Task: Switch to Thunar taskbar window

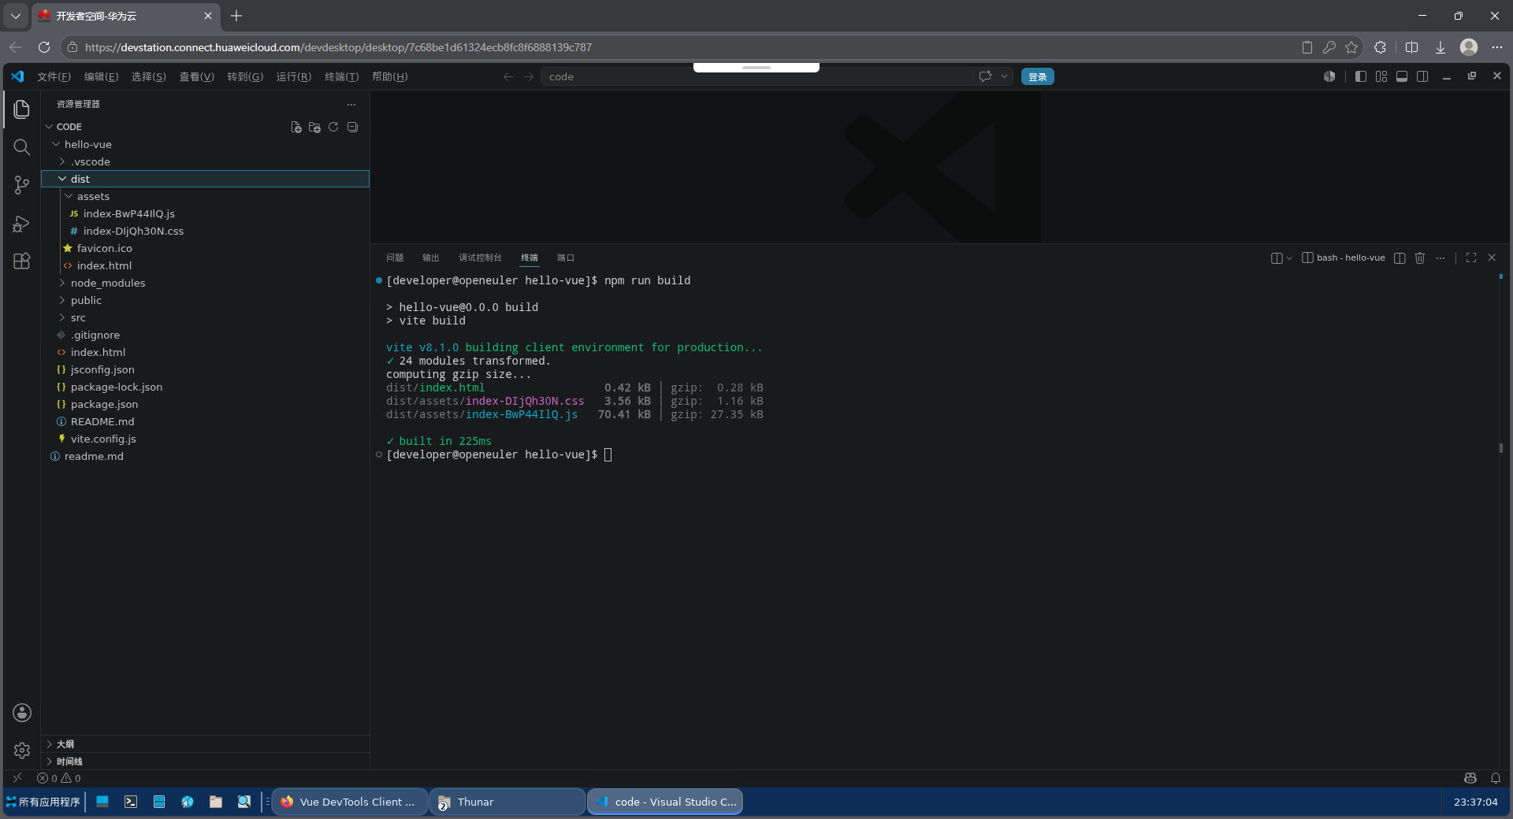Action: (x=507, y=802)
